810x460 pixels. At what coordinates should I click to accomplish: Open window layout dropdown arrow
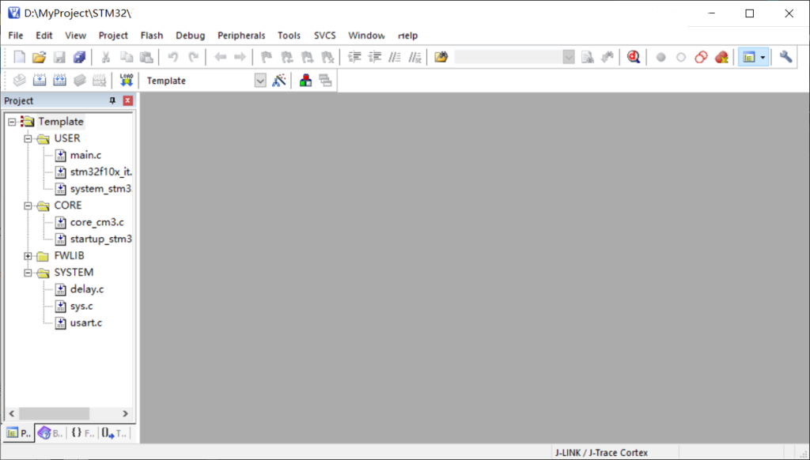763,58
